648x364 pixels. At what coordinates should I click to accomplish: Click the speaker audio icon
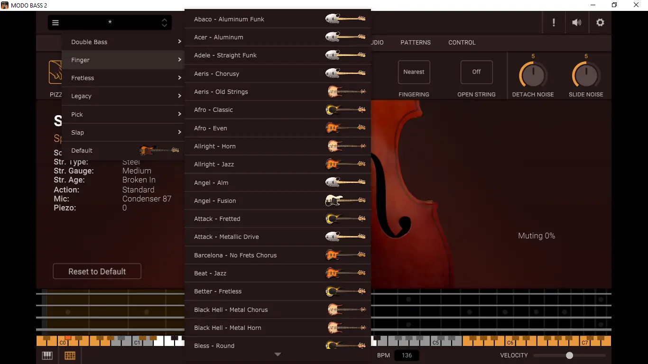coord(577,22)
